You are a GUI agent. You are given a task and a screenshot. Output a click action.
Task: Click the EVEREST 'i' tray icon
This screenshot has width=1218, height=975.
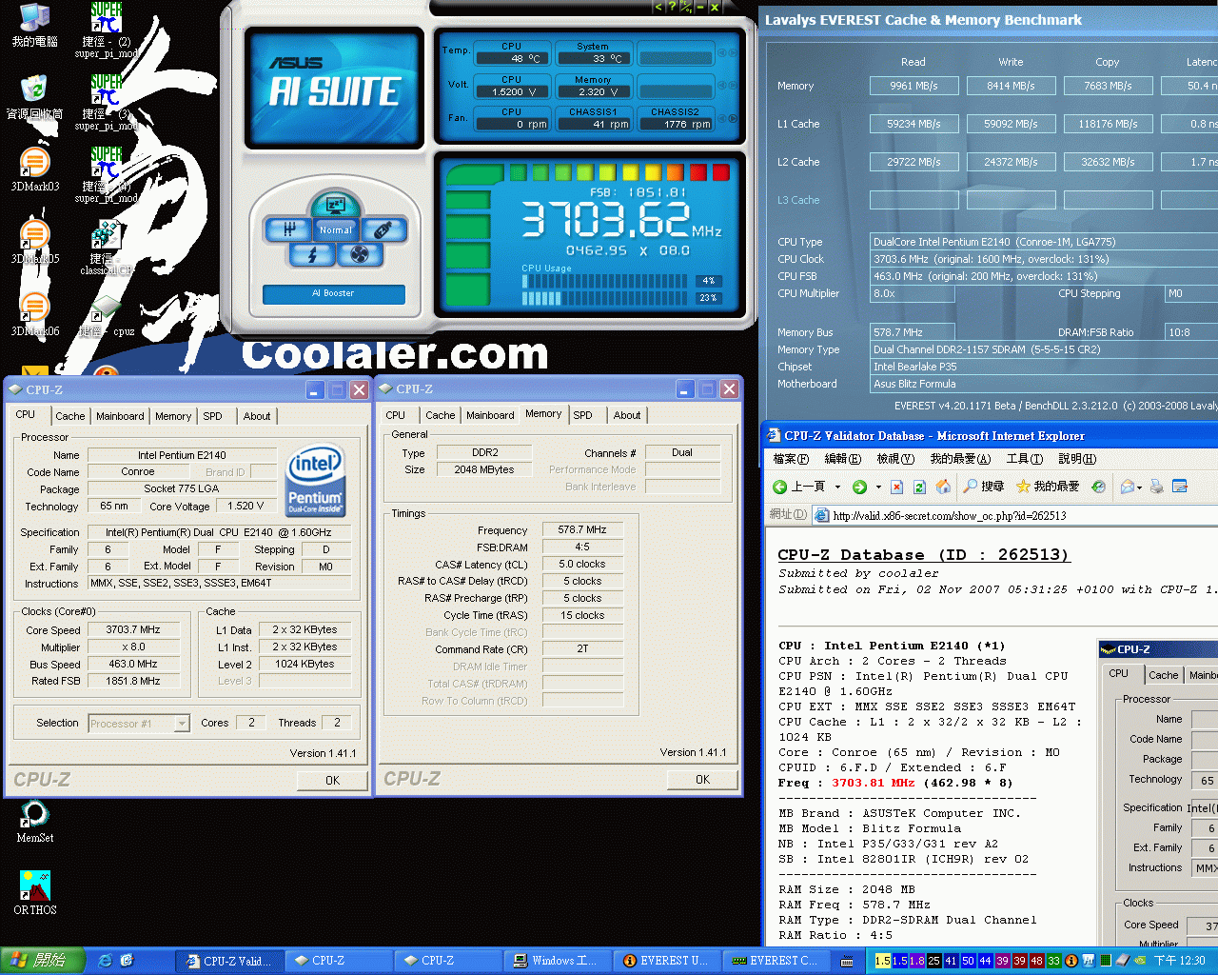click(x=1071, y=961)
